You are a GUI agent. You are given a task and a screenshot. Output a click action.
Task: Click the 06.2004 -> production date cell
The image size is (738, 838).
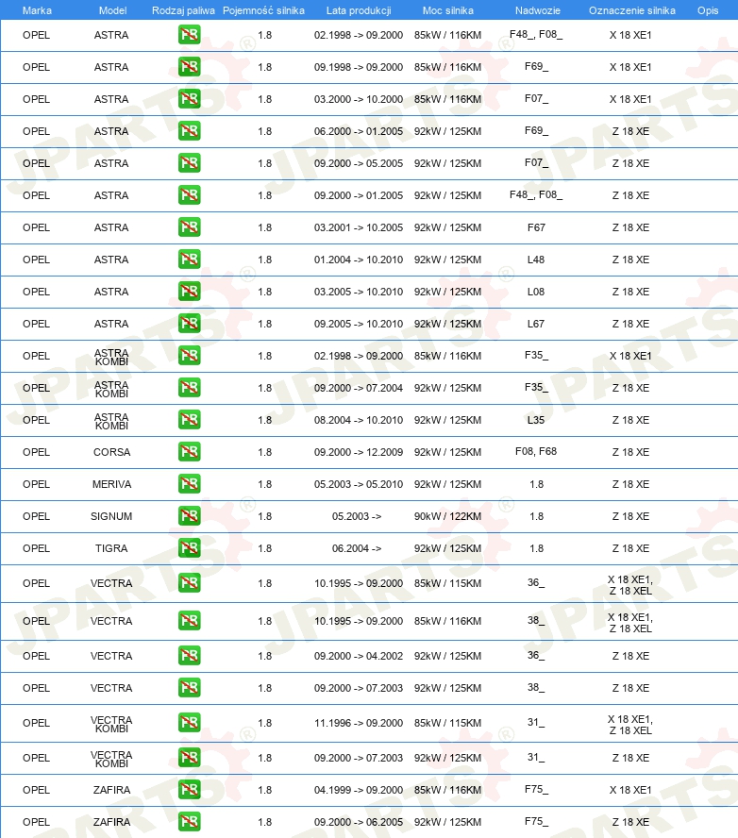click(x=357, y=548)
